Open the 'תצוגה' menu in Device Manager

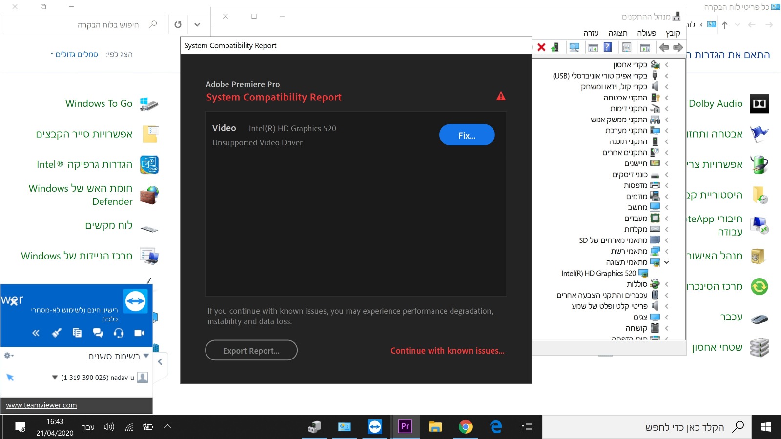(618, 33)
